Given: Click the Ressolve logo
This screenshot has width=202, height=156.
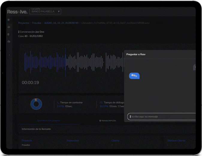Looking at the screenshot, I should tap(17, 12).
